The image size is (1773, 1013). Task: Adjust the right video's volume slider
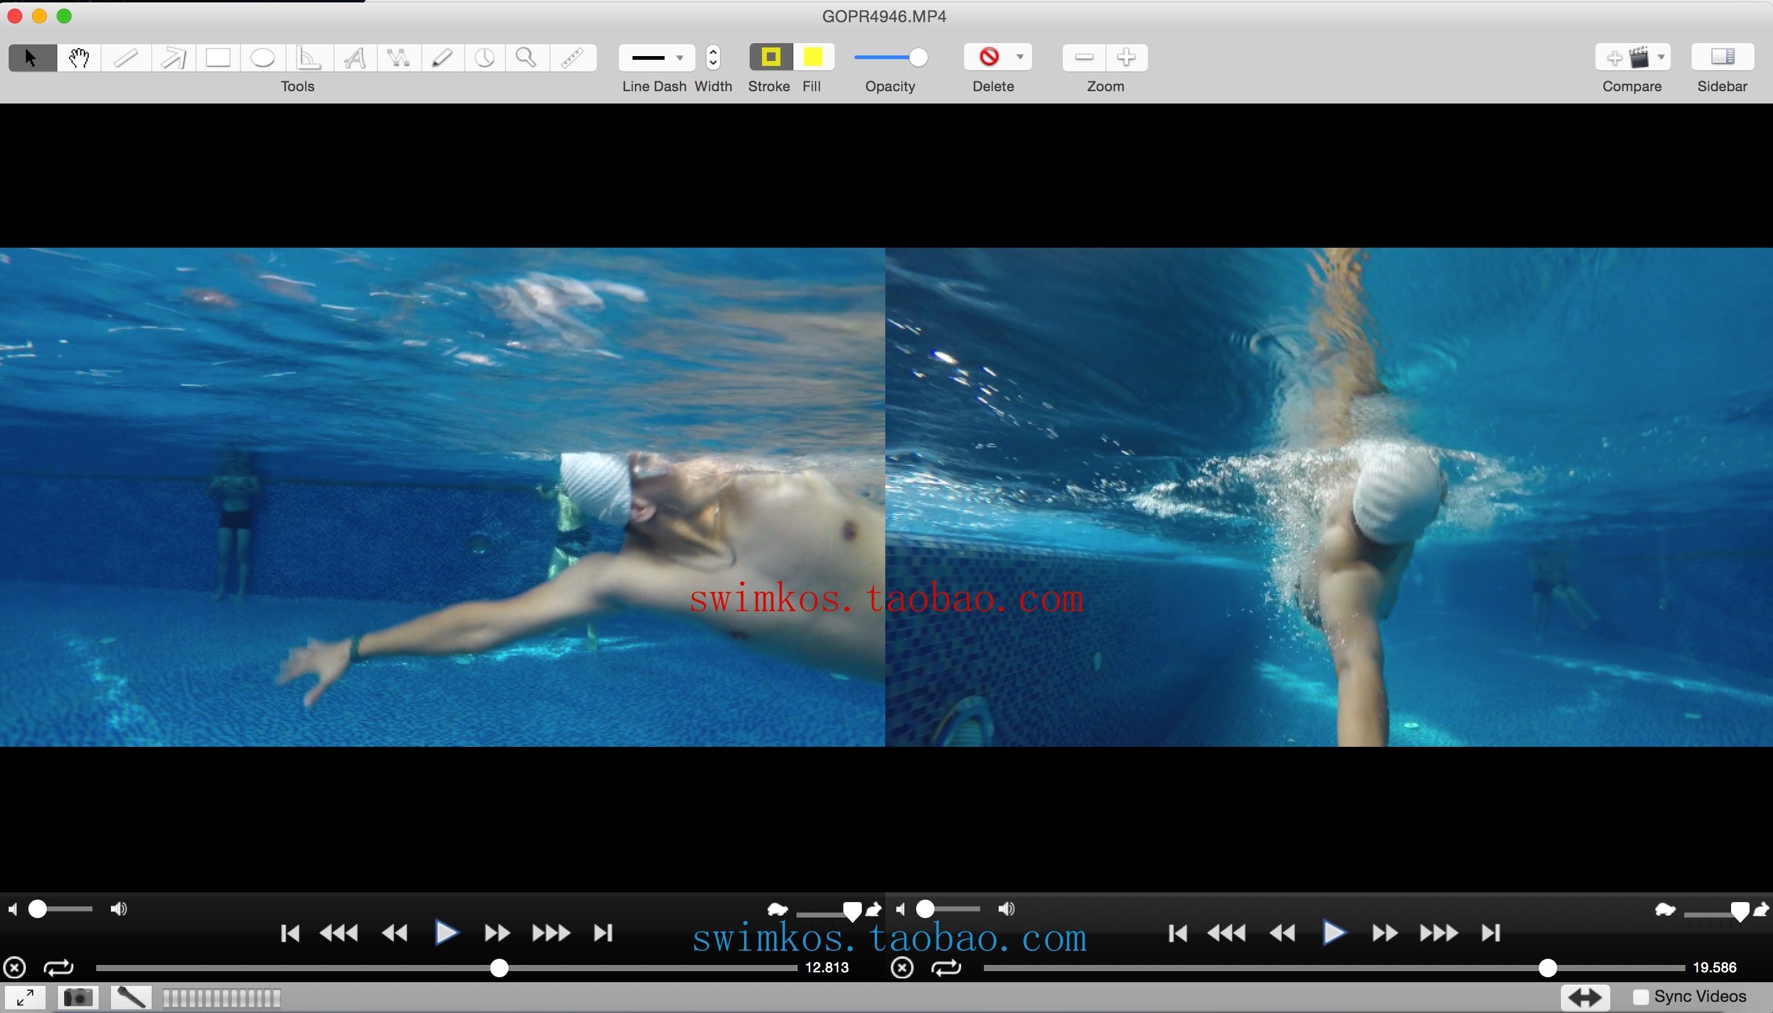pos(949,909)
